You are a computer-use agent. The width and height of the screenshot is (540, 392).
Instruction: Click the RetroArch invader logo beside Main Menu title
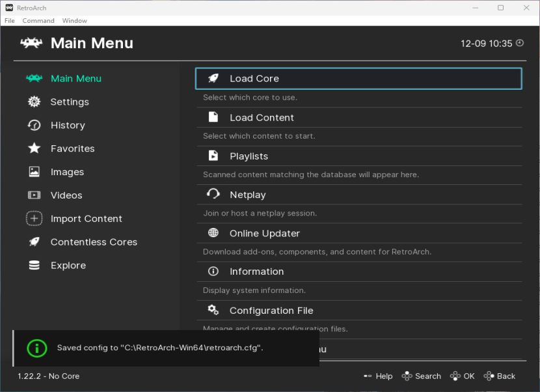31,43
